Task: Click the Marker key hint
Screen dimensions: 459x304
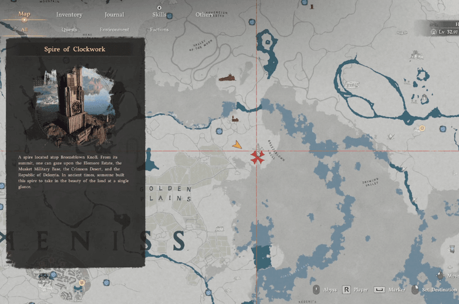Action: pos(379,290)
